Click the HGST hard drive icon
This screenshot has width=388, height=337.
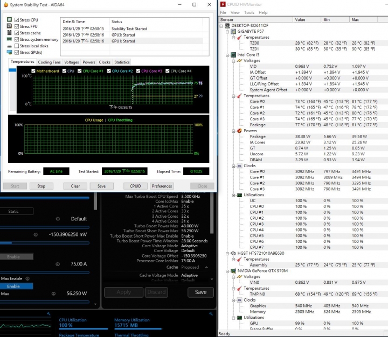pos(233,253)
